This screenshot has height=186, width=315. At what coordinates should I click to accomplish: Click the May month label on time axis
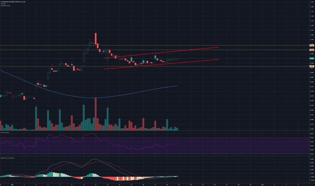12,184
